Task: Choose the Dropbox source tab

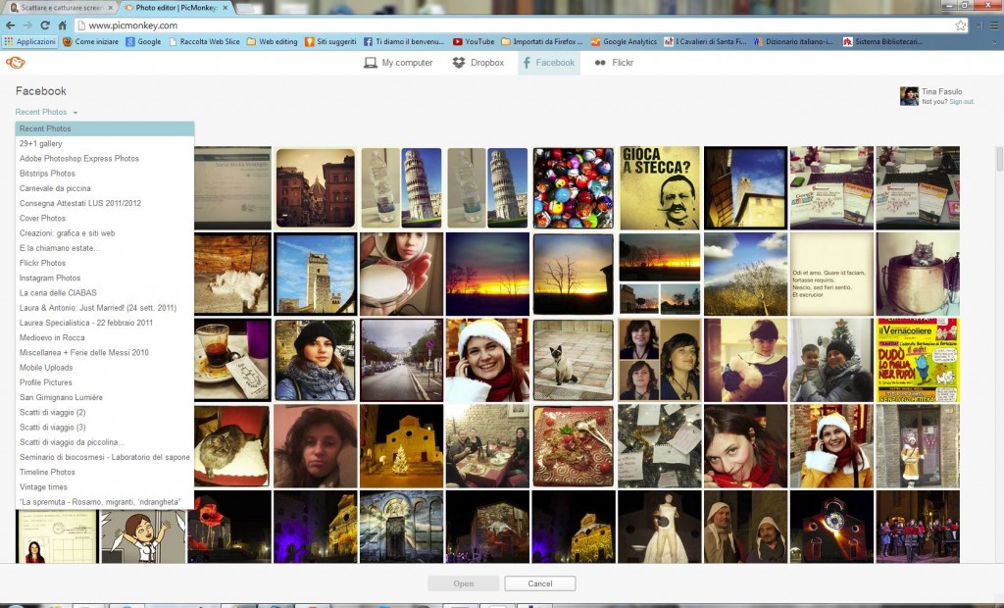Action: [478, 63]
